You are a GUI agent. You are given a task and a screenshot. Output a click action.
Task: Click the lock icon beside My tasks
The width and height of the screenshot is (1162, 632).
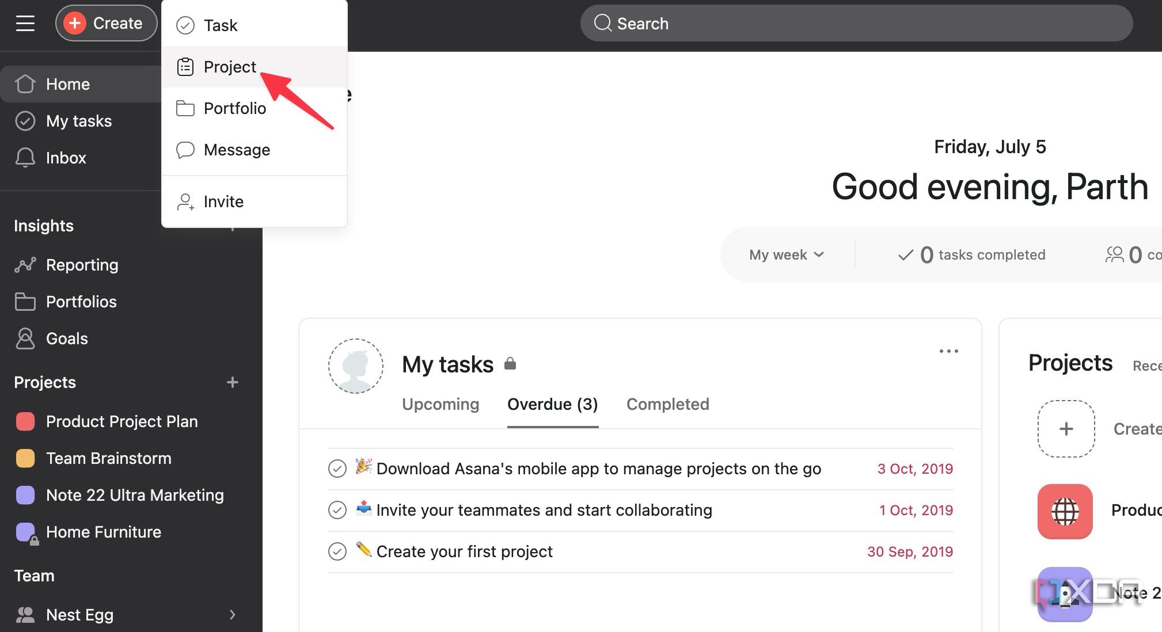(x=510, y=364)
